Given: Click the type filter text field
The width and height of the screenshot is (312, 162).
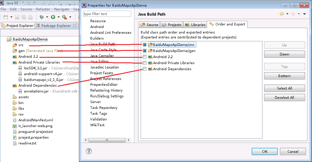Looking at the screenshot, I should point(107,14).
